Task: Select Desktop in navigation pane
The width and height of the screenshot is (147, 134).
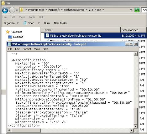Action: 18,37
